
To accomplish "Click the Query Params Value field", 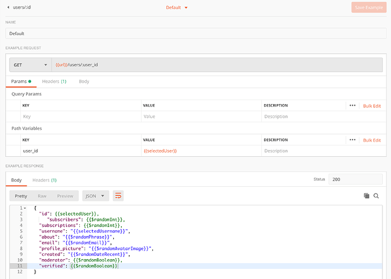I will (201, 117).
